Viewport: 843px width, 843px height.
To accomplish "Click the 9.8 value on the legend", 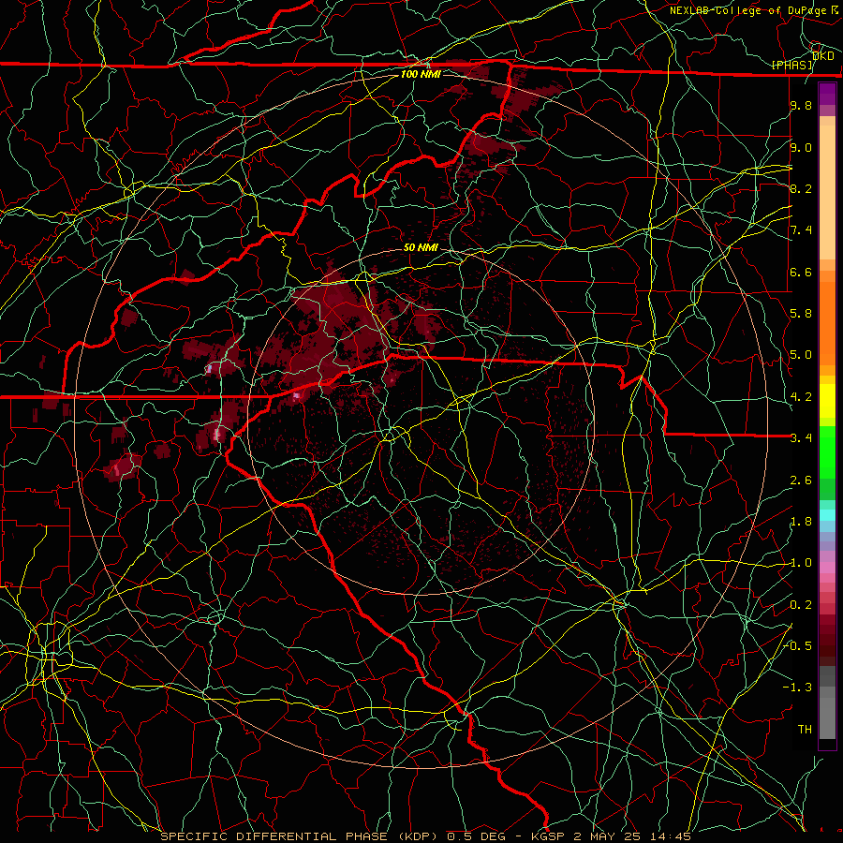I will 801,106.
